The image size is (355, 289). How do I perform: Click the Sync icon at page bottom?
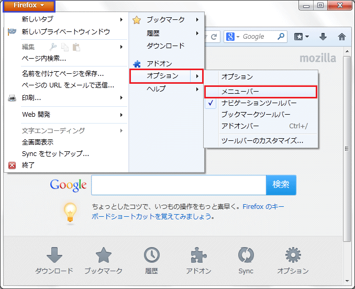click(x=246, y=255)
